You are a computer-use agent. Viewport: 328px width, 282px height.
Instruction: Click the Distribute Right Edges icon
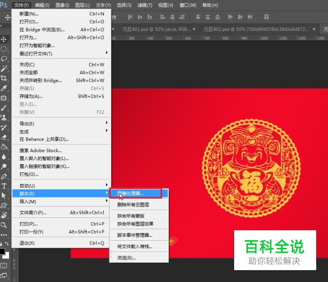[250, 17]
